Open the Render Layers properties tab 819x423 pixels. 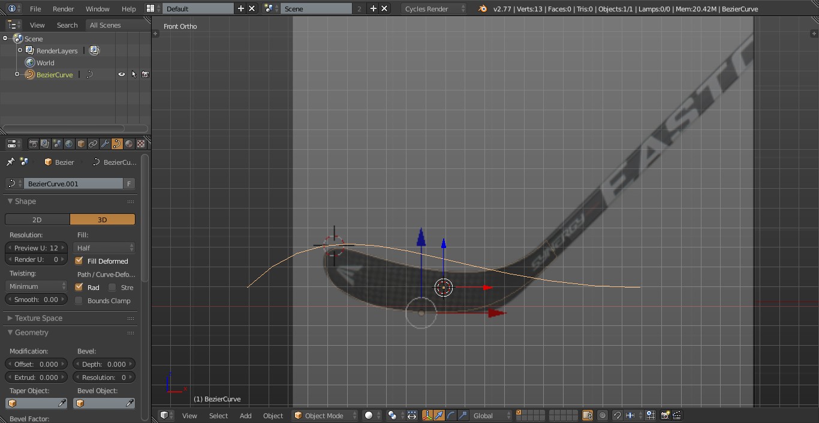pos(45,144)
